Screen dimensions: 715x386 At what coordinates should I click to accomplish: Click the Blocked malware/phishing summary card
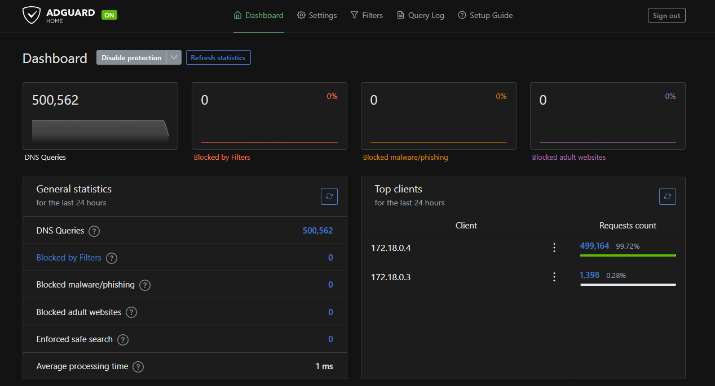point(439,116)
